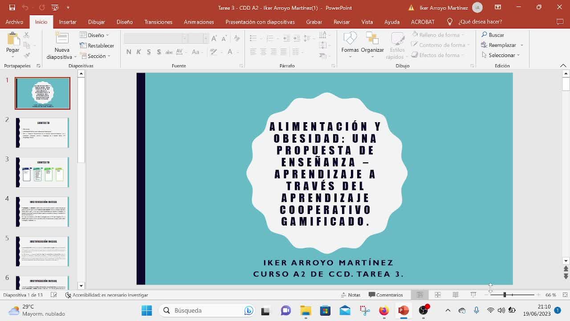Screen dimensions: 570x321
Task: Open reading view from status bar
Action: coord(455,295)
